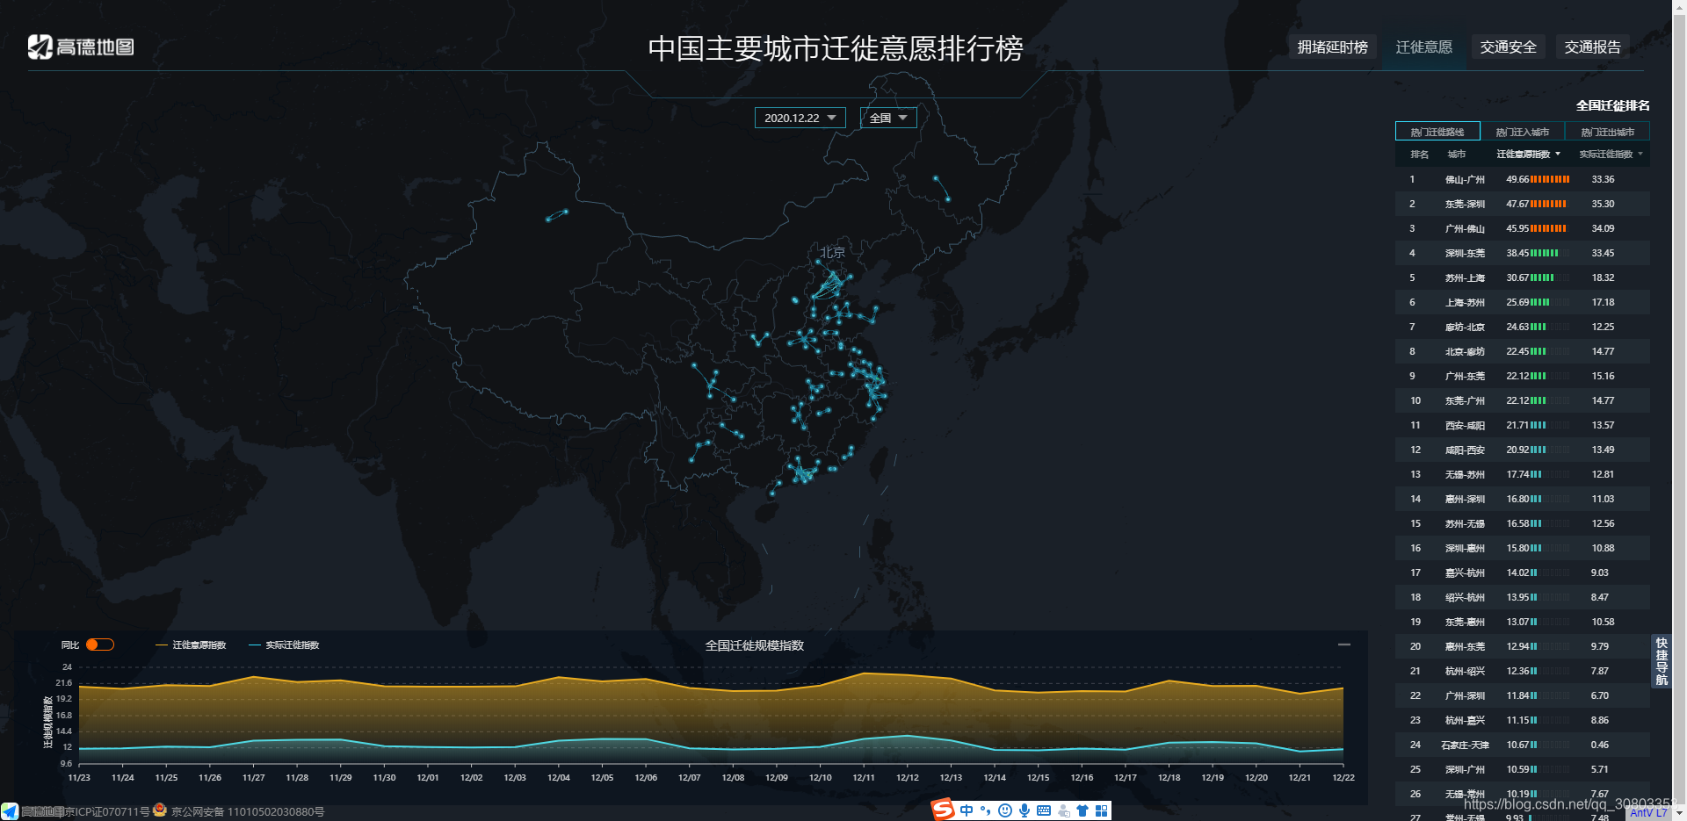This screenshot has width=1687, height=821.
Task: Select ranking row 咸阳-西安
Action: (1523, 450)
